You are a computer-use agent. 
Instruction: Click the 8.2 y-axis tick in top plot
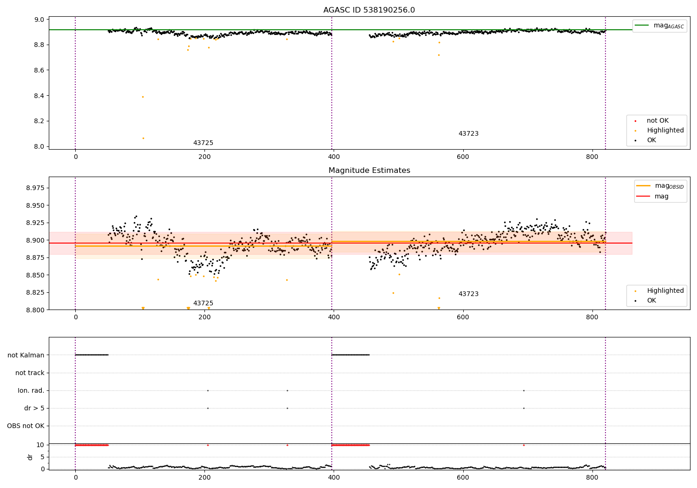pos(39,121)
